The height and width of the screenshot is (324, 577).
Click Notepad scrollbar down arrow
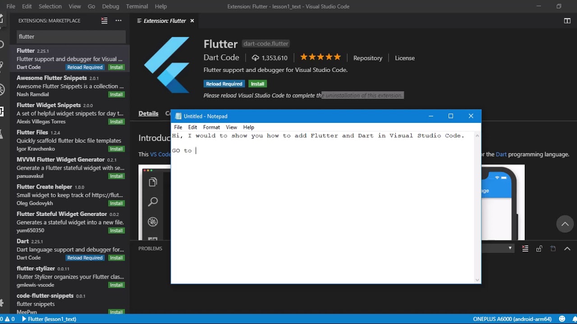[477, 280]
